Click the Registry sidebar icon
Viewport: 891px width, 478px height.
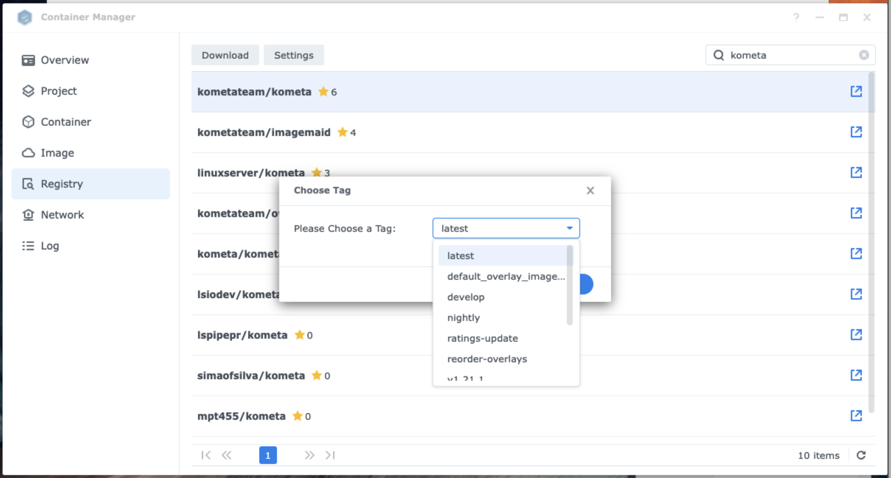click(x=28, y=184)
